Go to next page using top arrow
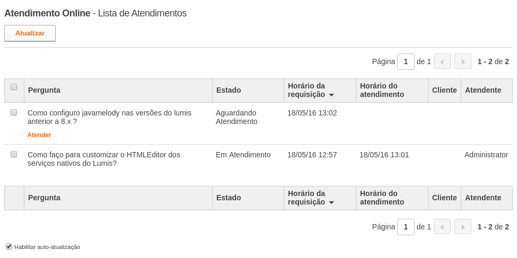 click(x=462, y=61)
